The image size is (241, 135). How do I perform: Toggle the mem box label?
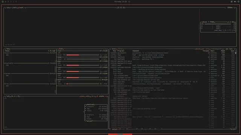coord(8,49)
